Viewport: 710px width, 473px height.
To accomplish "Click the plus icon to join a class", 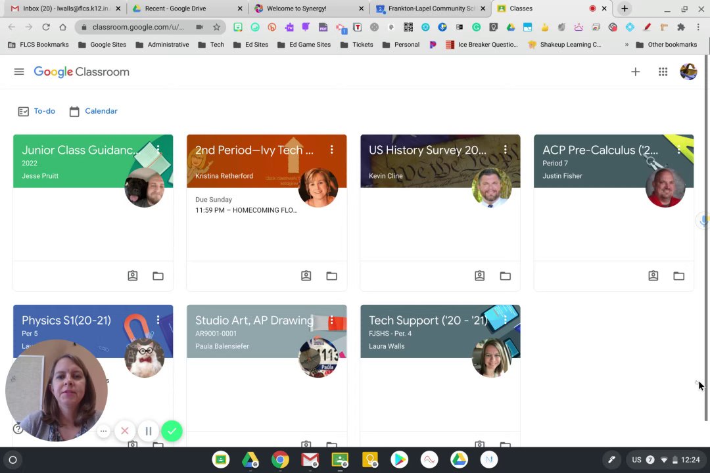I will pyautogui.click(x=635, y=72).
